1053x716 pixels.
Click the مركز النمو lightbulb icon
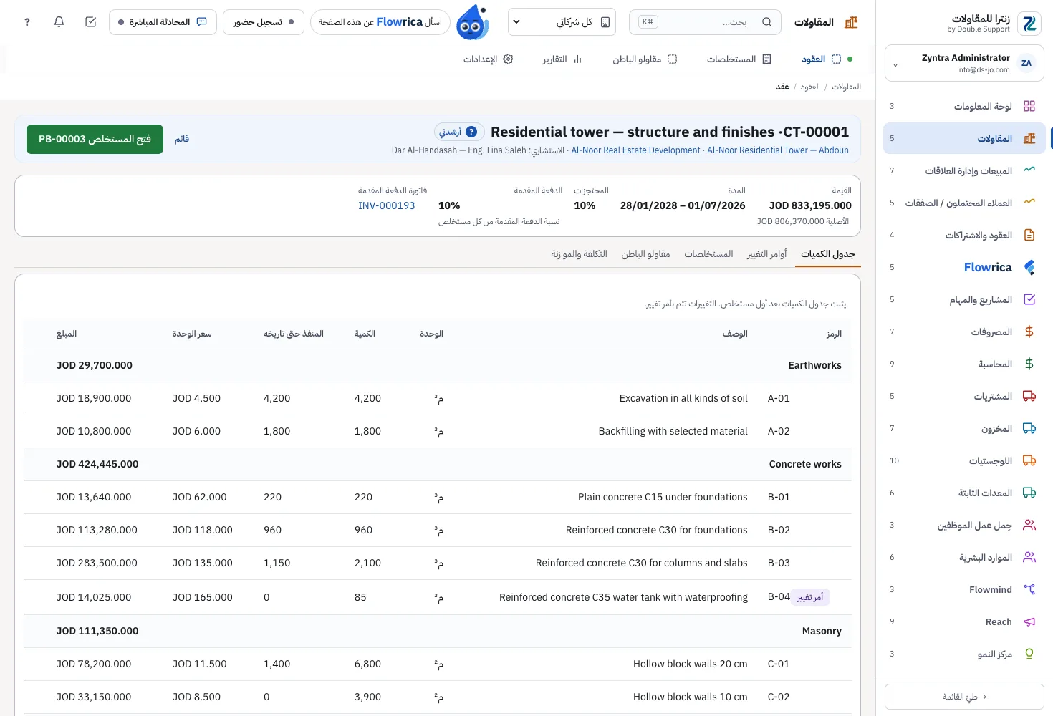tap(1029, 654)
